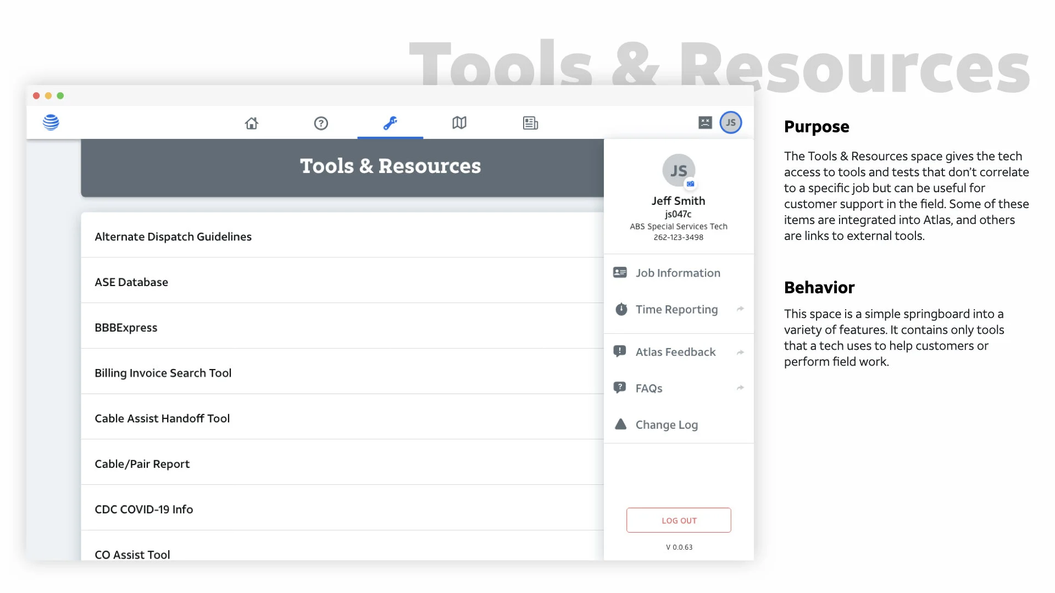Click Atlas Feedback external link arrow
This screenshot has height=593, width=1055.
click(740, 352)
